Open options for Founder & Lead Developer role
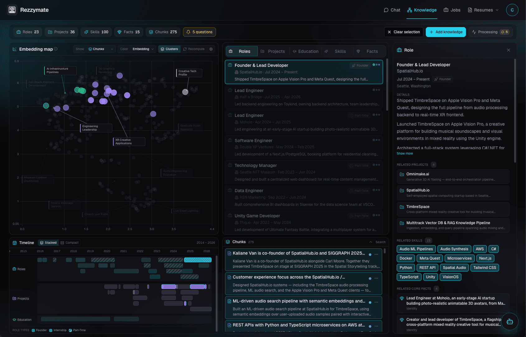Viewport: 526px width, 337px height. [376, 65]
